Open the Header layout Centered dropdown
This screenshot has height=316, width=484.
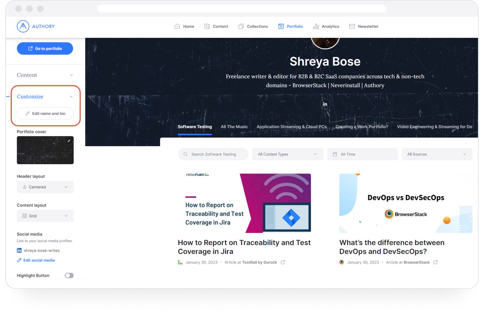click(45, 187)
